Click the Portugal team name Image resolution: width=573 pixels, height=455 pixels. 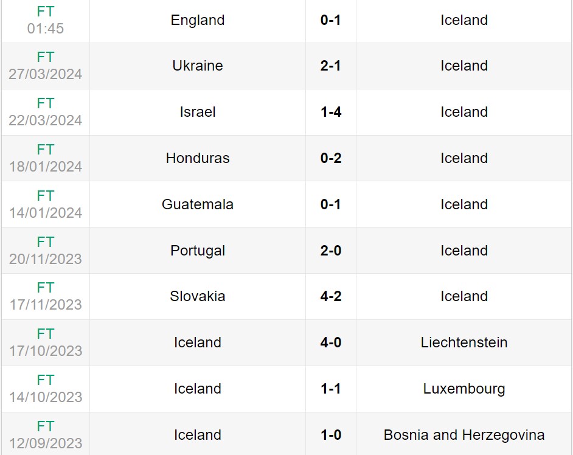198,251
